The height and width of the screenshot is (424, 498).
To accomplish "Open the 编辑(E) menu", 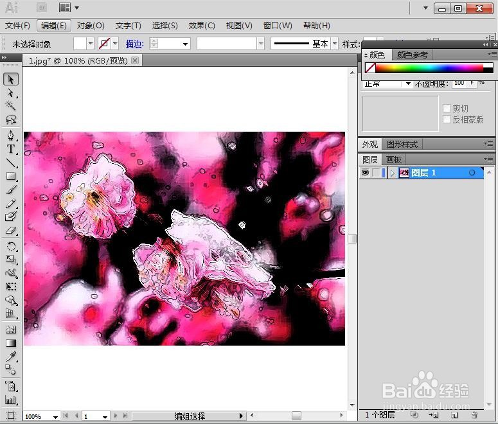I will tap(54, 26).
